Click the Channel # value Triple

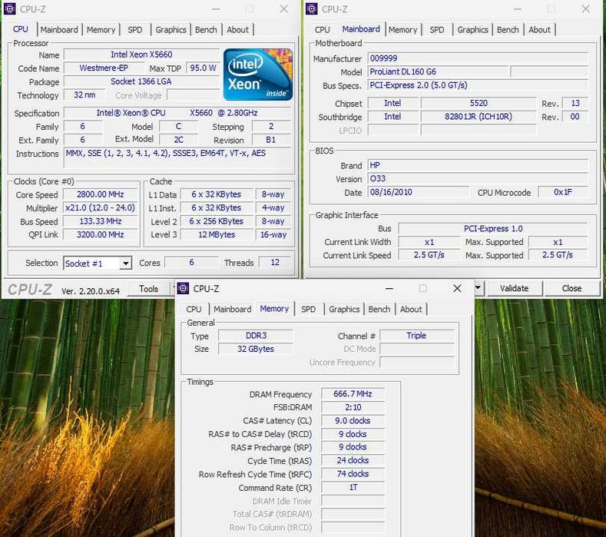tap(416, 336)
